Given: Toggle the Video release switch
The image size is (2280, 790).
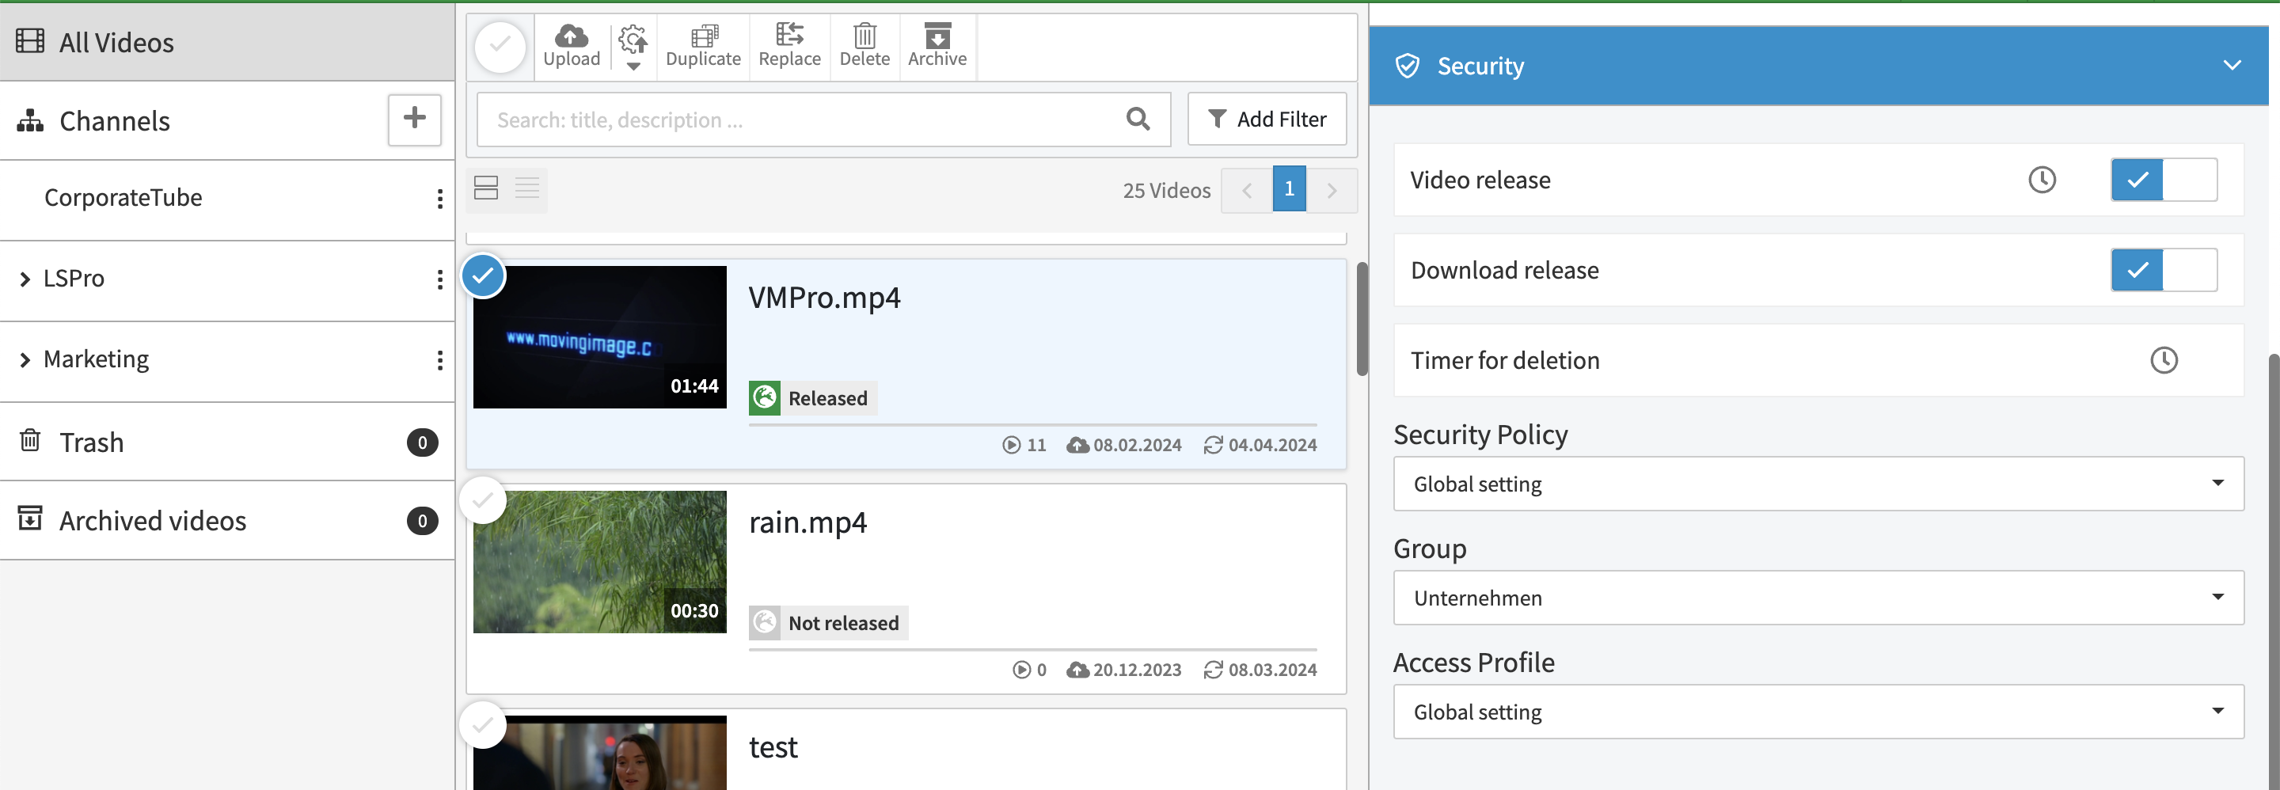Looking at the screenshot, I should 2163,180.
